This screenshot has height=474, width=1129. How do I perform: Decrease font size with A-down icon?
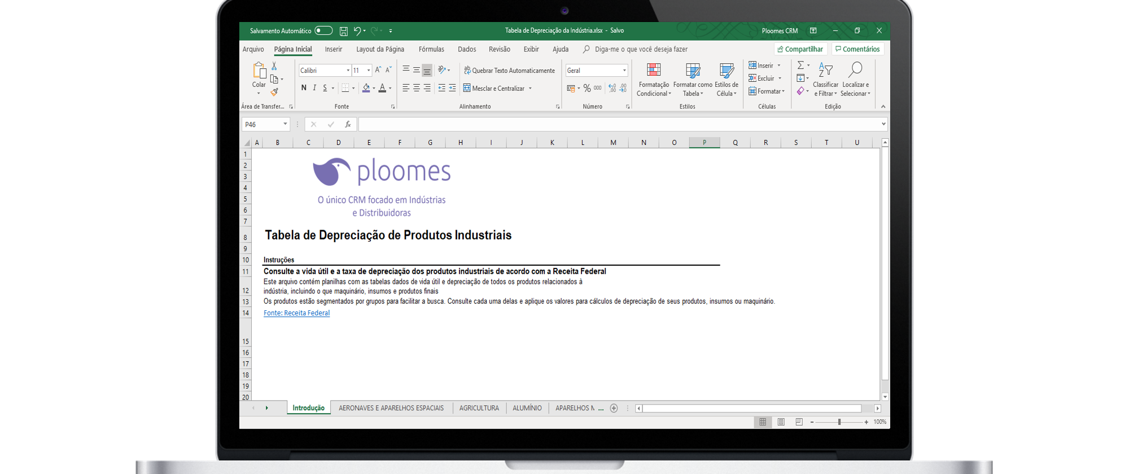click(x=388, y=70)
